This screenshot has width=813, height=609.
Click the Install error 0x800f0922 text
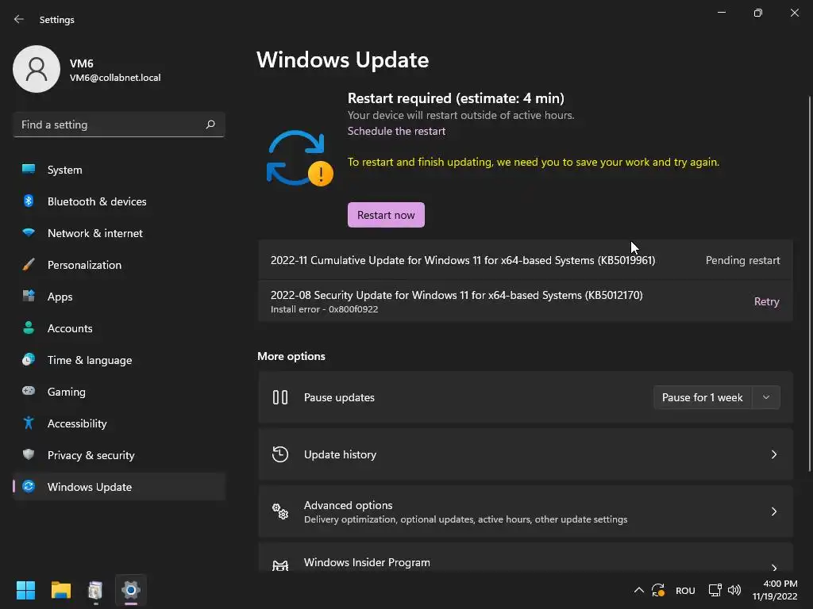pyautogui.click(x=324, y=309)
